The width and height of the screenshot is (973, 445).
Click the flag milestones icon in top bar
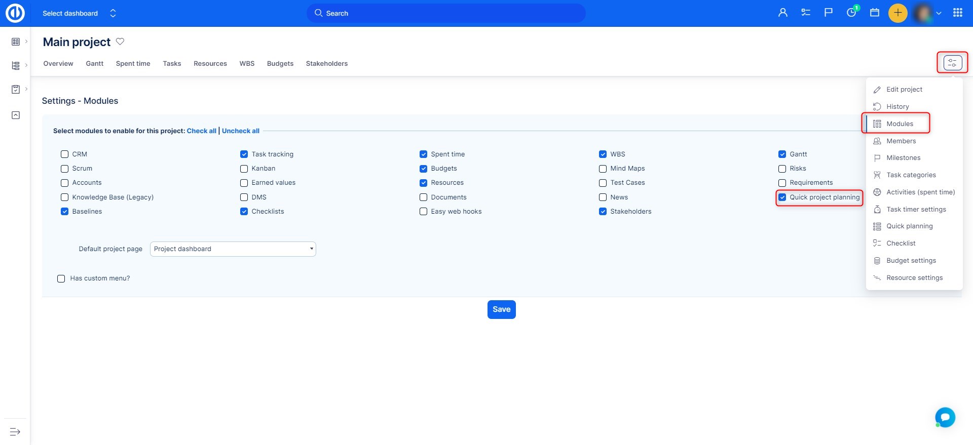point(829,13)
